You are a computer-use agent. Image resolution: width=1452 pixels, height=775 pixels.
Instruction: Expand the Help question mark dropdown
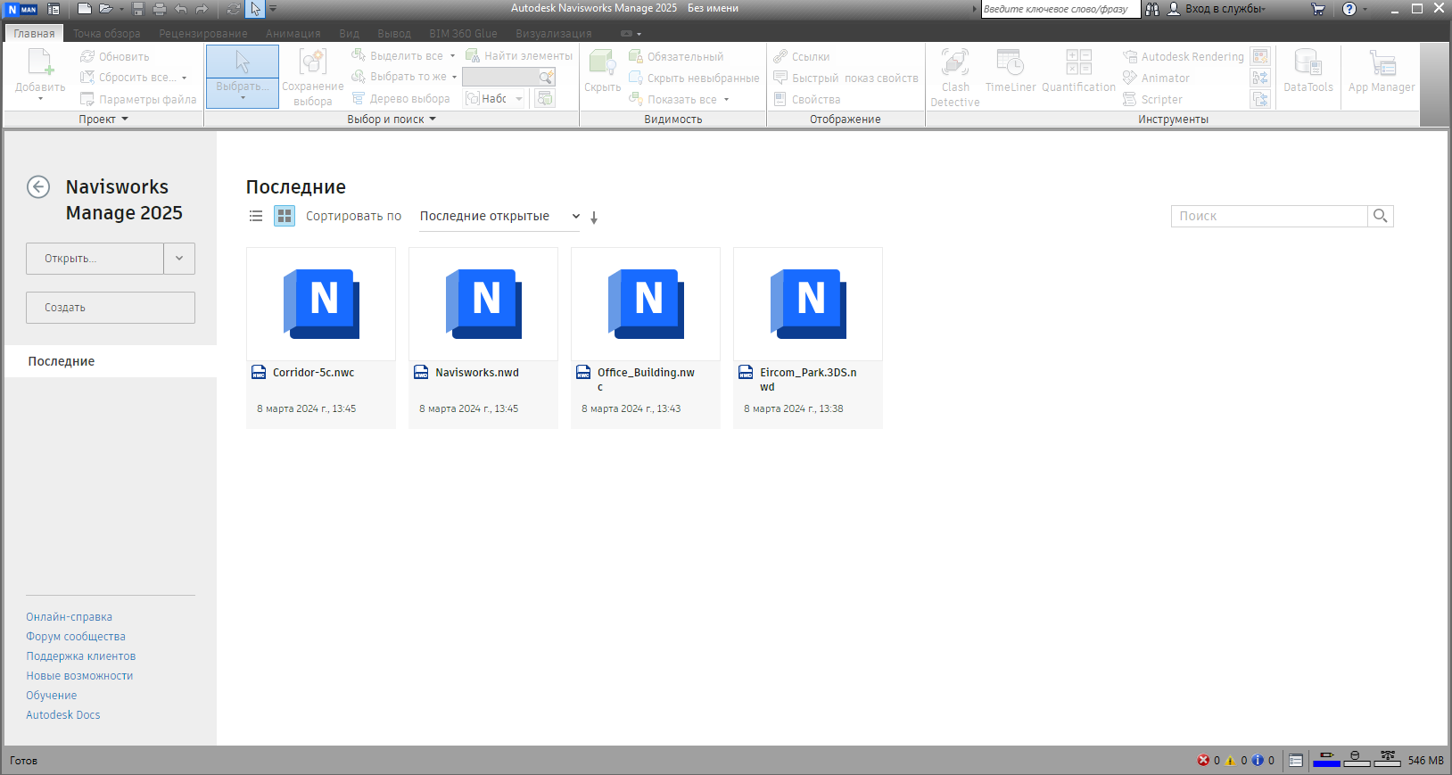(x=1365, y=9)
